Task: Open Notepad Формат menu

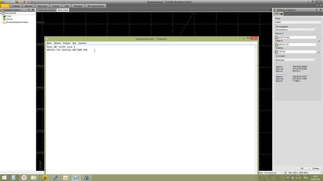Action: click(67, 43)
